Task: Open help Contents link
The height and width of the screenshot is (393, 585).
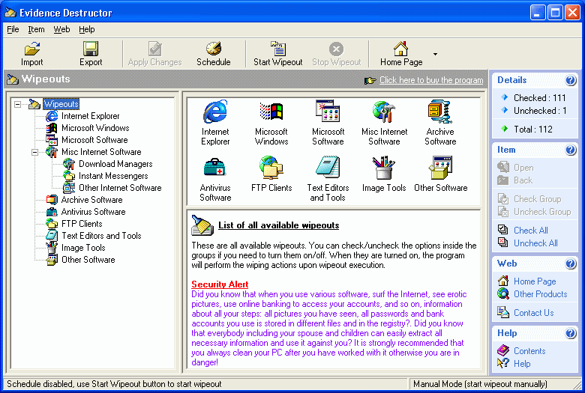Action: pos(529,351)
